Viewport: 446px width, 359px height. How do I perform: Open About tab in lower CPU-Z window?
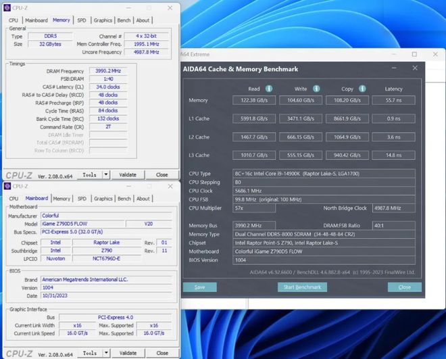(x=143, y=199)
